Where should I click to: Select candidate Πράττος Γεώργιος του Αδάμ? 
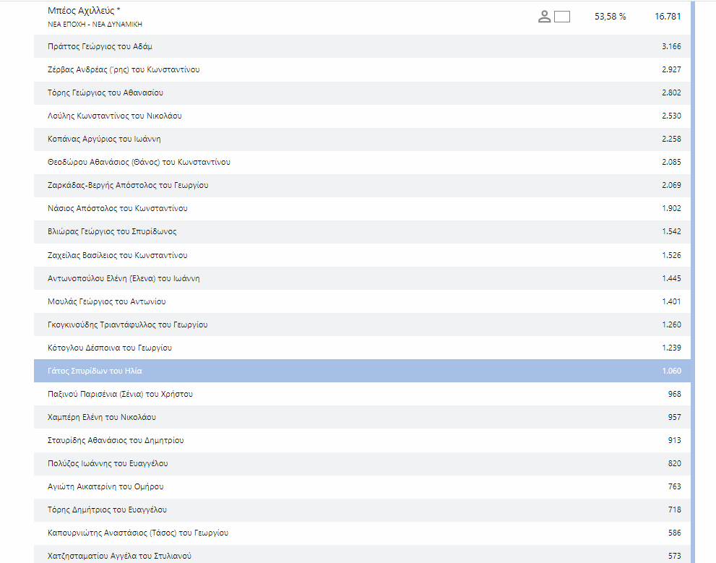point(100,46)
